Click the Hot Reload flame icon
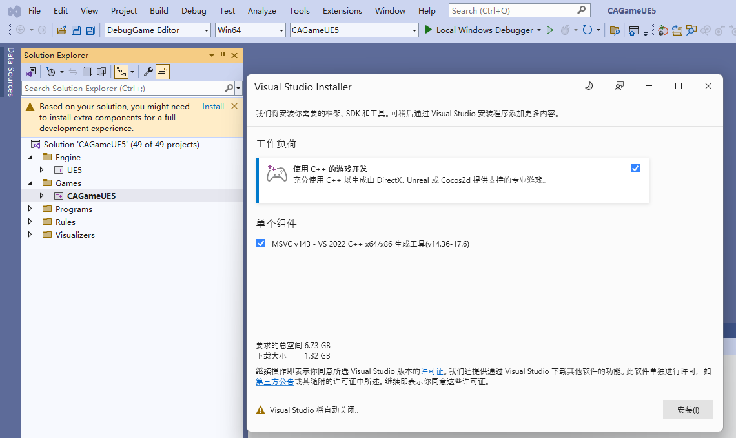This screenshot has width=736, height=438. pyautogui.click(x=566, y=30)
